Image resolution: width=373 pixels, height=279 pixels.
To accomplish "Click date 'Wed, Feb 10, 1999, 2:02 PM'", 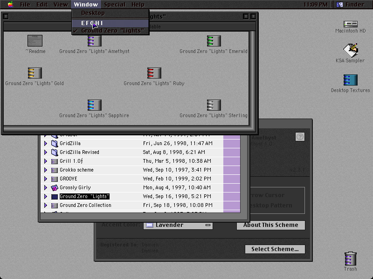I will coord(177,179).
